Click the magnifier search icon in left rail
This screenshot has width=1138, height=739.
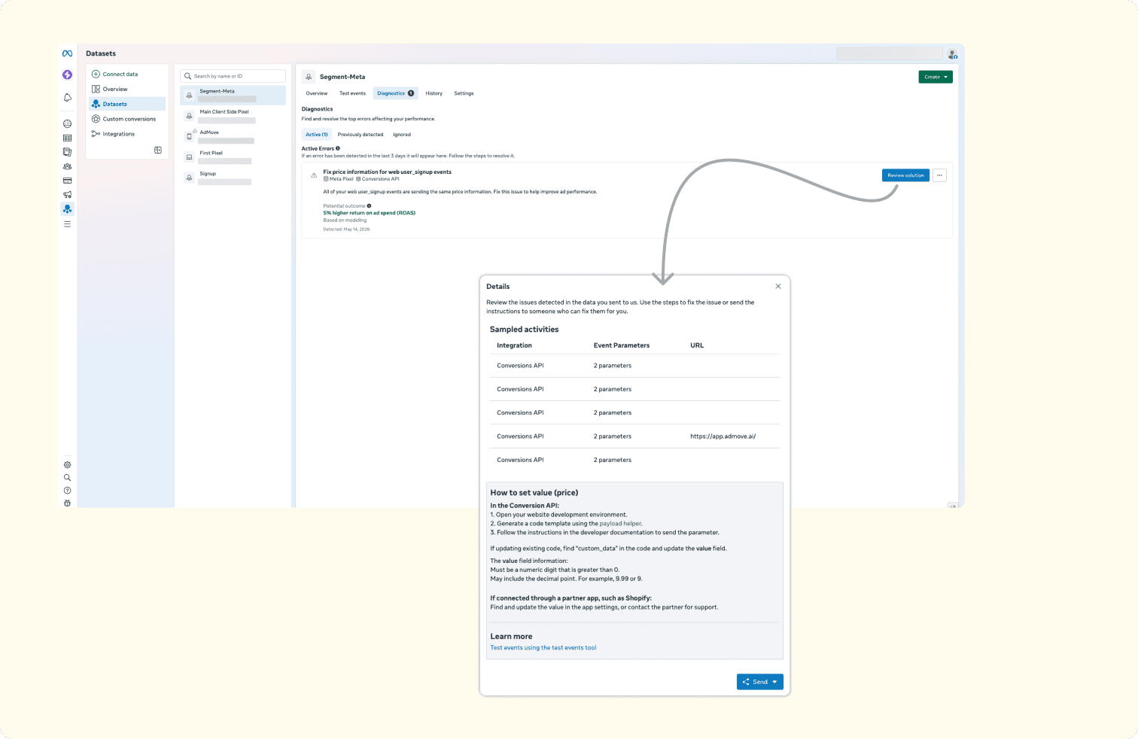67,478
